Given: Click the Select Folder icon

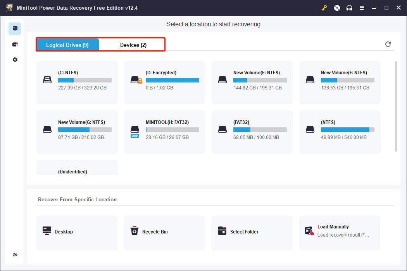Looking at the screenshot, I should click(x=222, y=231).
